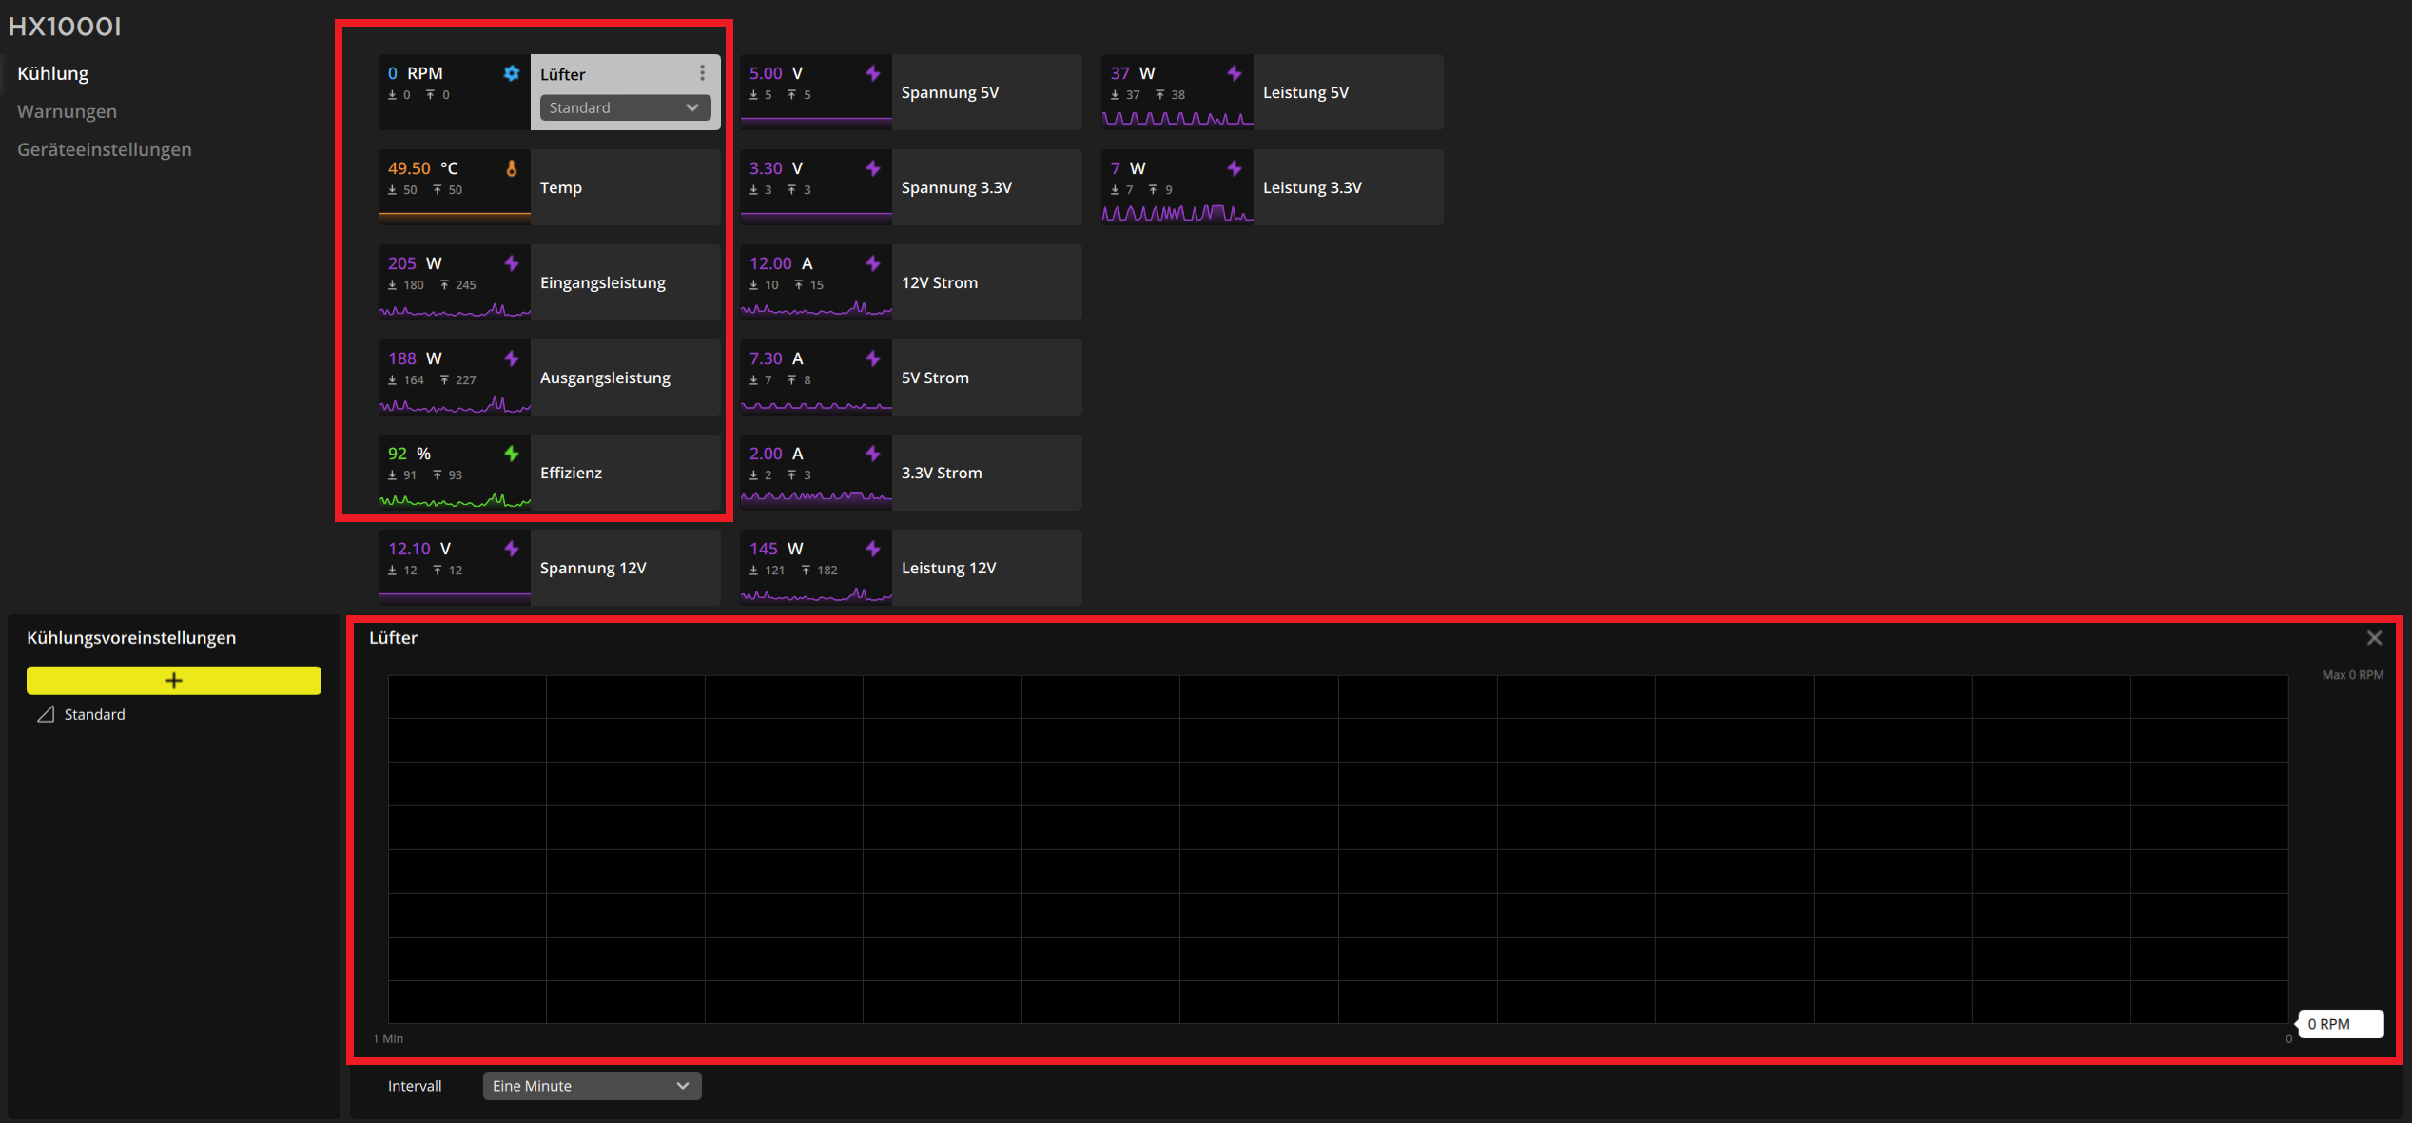Click the Spannung 12V tile label
Screen dimensions: 2412x1123
pos(593,568)
